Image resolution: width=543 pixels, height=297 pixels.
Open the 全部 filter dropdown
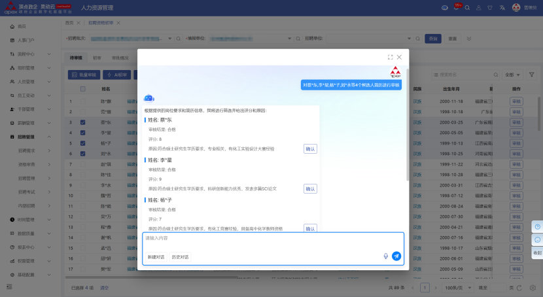(x=513, y=75)
